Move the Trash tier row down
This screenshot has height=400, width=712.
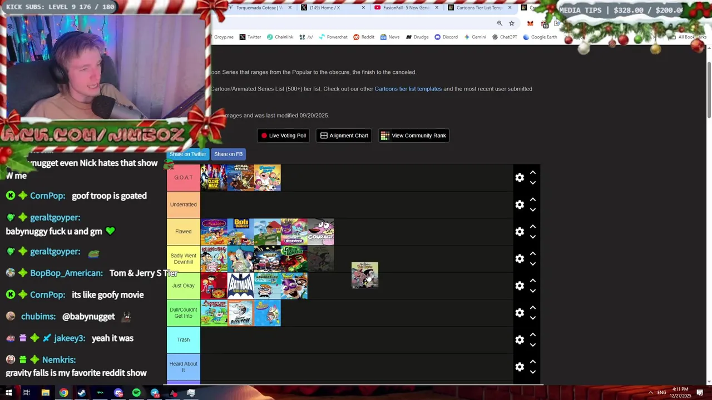tap(532, 345)
